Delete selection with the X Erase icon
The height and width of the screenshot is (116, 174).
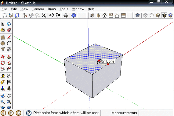[44, 16]
